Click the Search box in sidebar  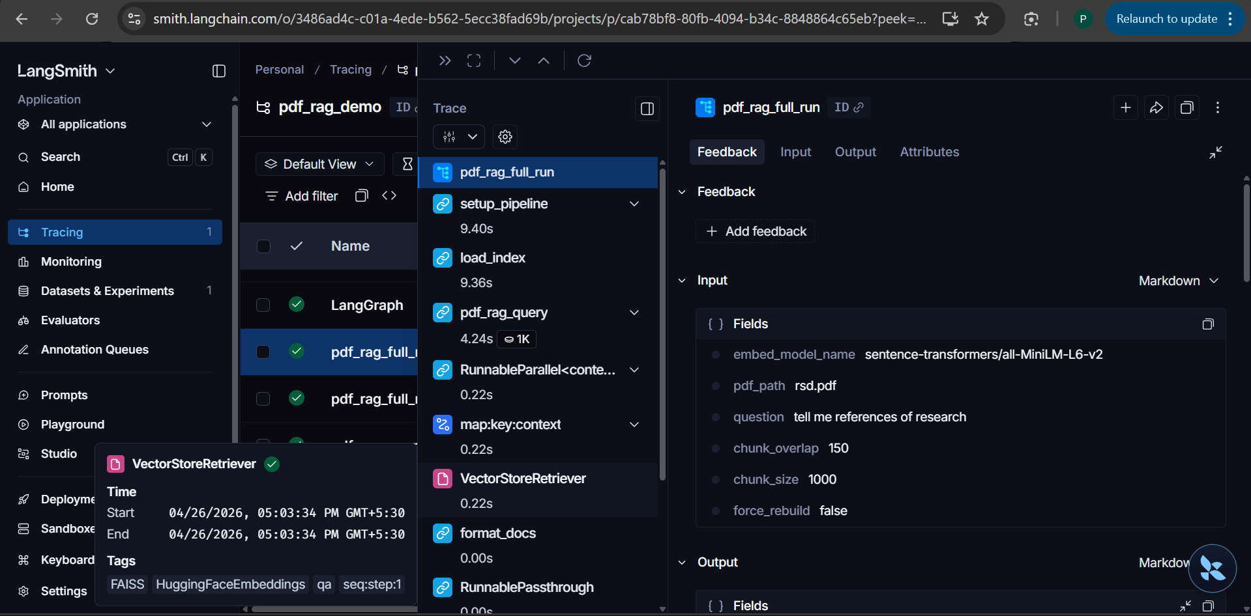115,157
